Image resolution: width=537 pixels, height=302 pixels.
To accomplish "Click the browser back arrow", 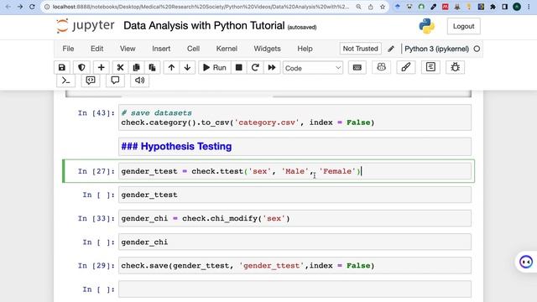I will coord(8,7).
